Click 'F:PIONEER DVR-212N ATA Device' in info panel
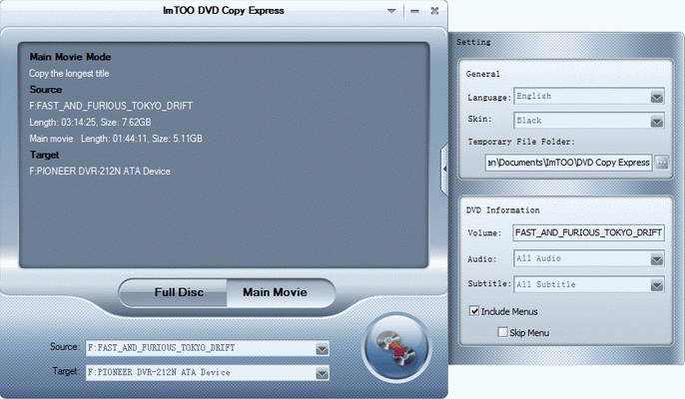 pyautogui.click(x=100, y=172)
